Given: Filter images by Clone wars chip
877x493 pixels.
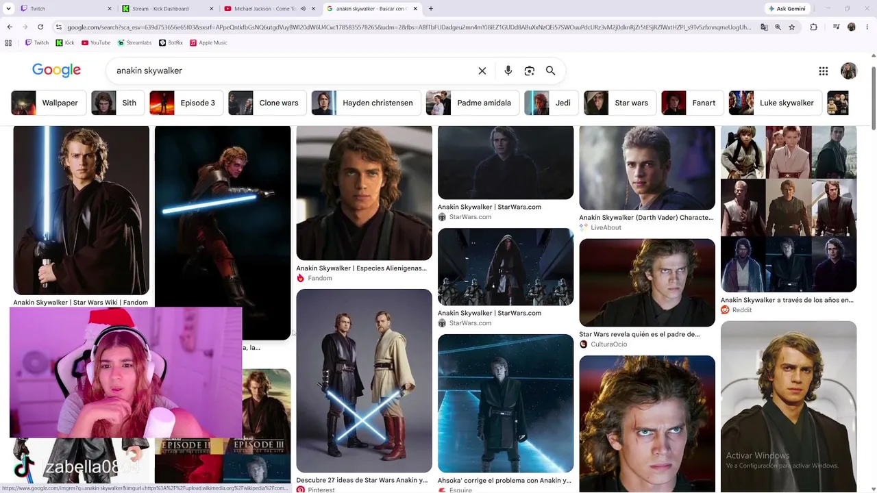Looking at the screenshot, I should click(x=267, y=103).
